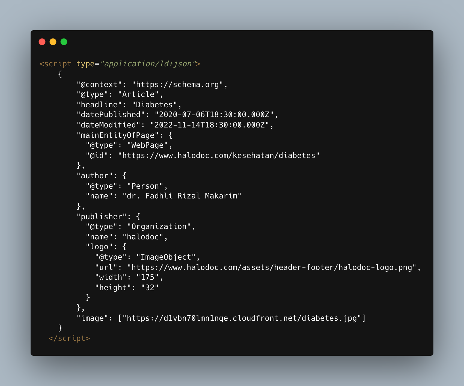The width and height of the screenshot is (464, 386).
Task: Click the width value "175"
Action: [x=148, y=277]
